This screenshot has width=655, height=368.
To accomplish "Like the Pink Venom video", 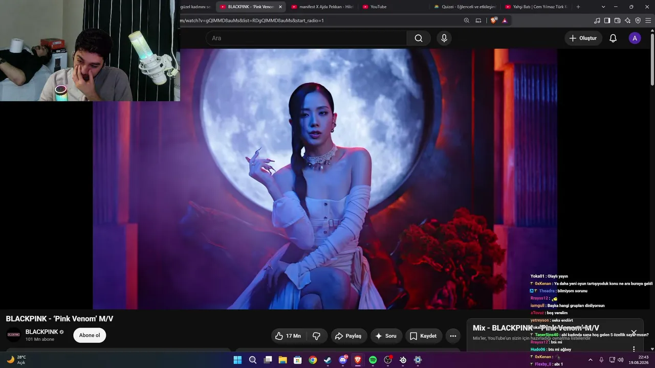I will coord(288,336).
